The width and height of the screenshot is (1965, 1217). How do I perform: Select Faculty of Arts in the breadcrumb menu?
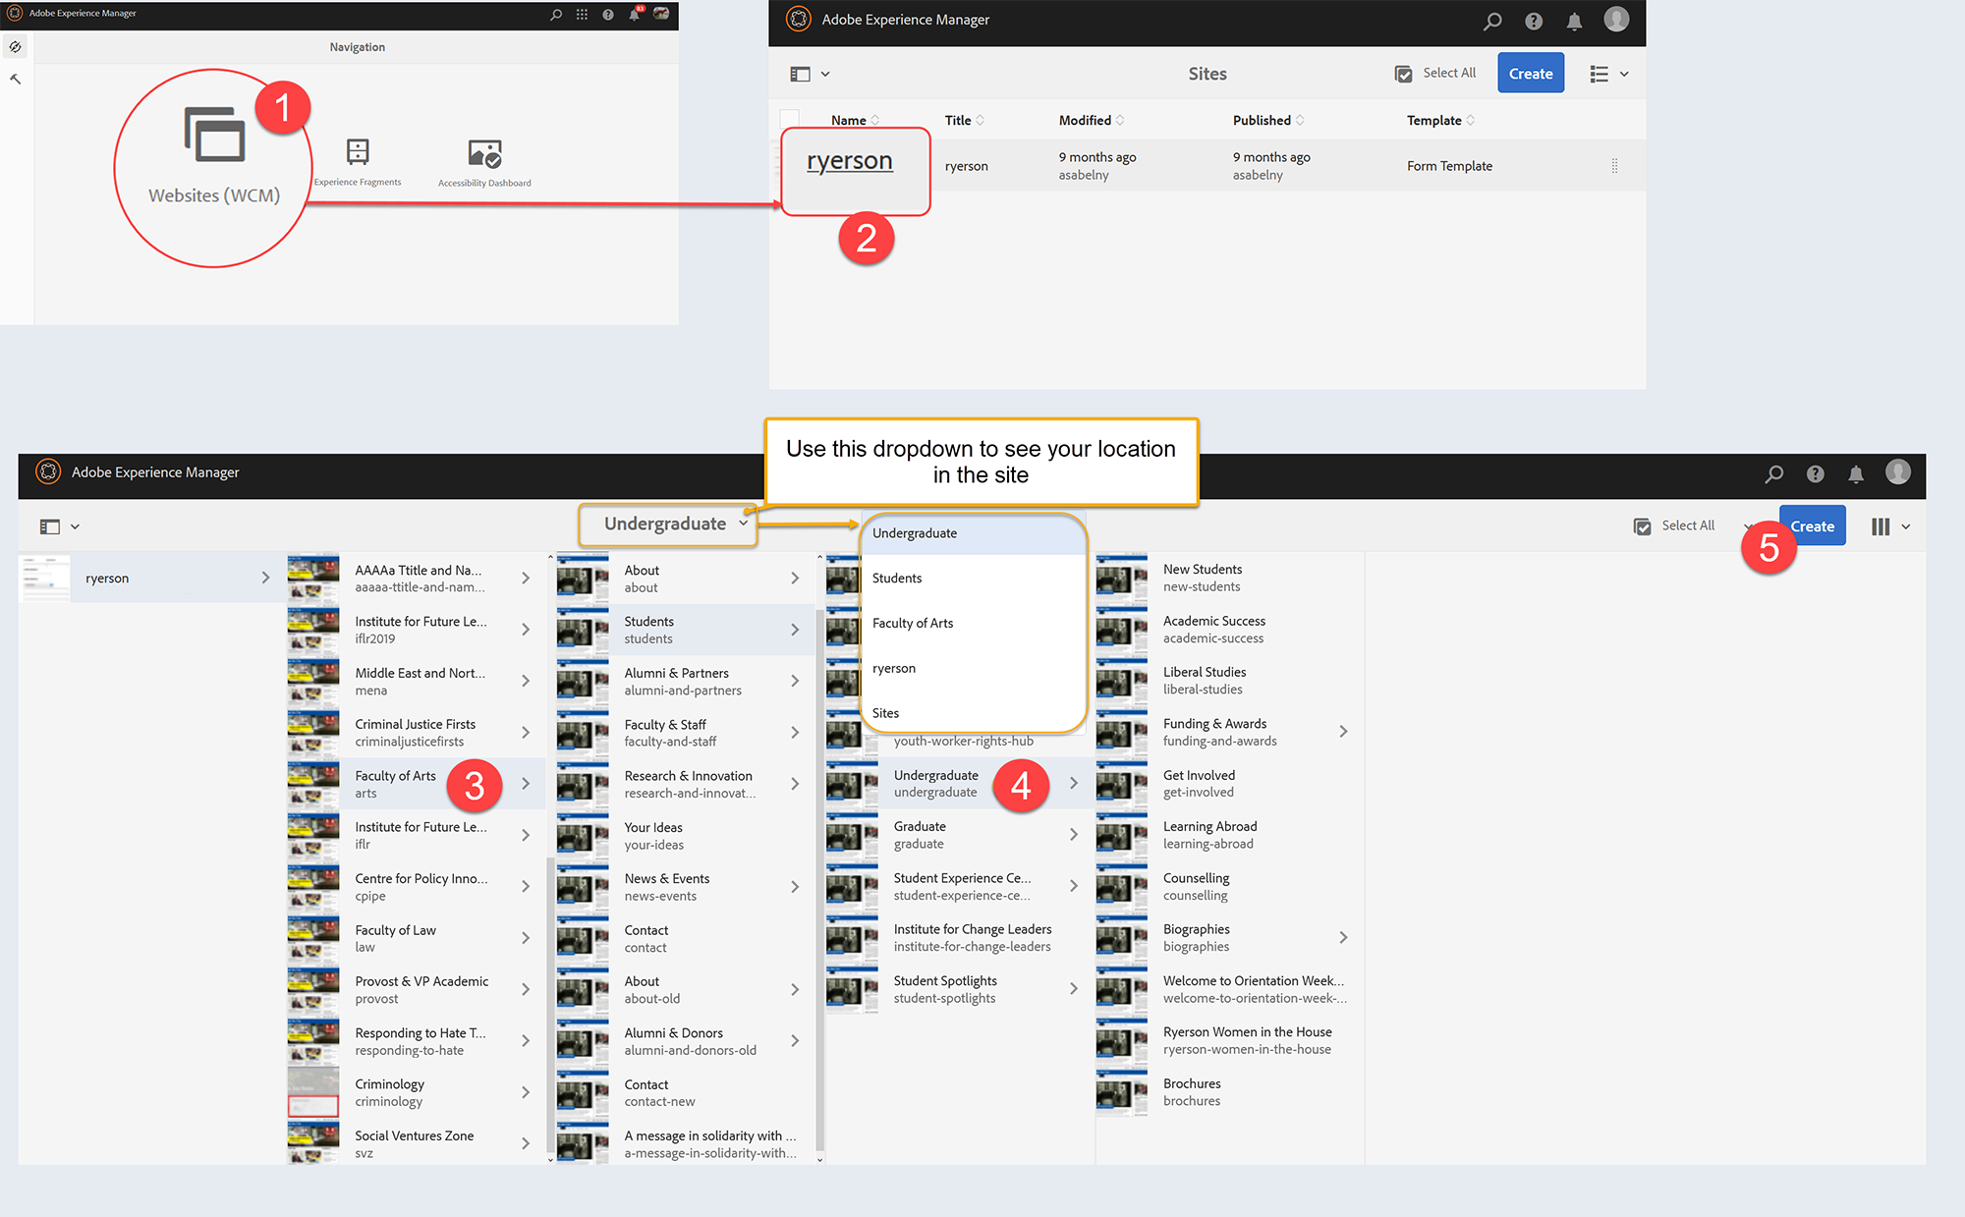(913, 623)
